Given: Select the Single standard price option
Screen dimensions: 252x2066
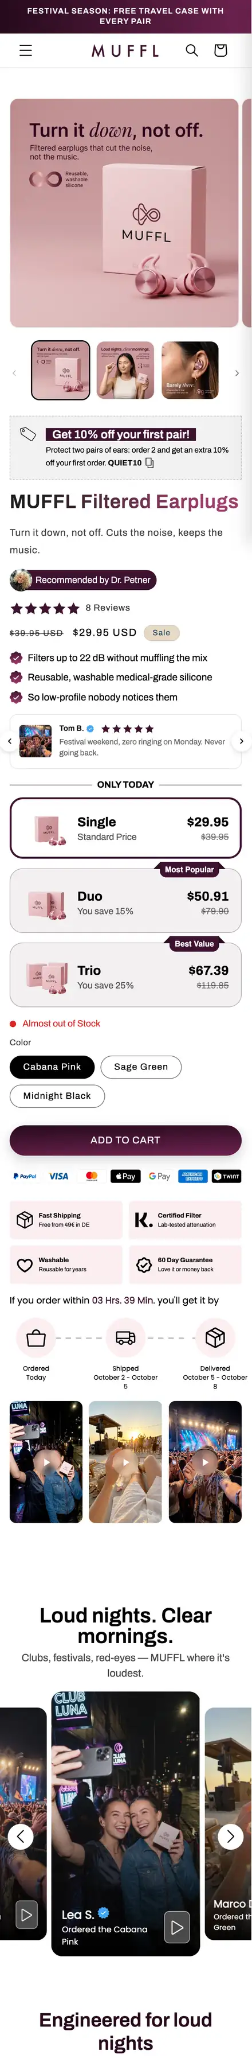Looking at the screenshot, I should (125, 828).
